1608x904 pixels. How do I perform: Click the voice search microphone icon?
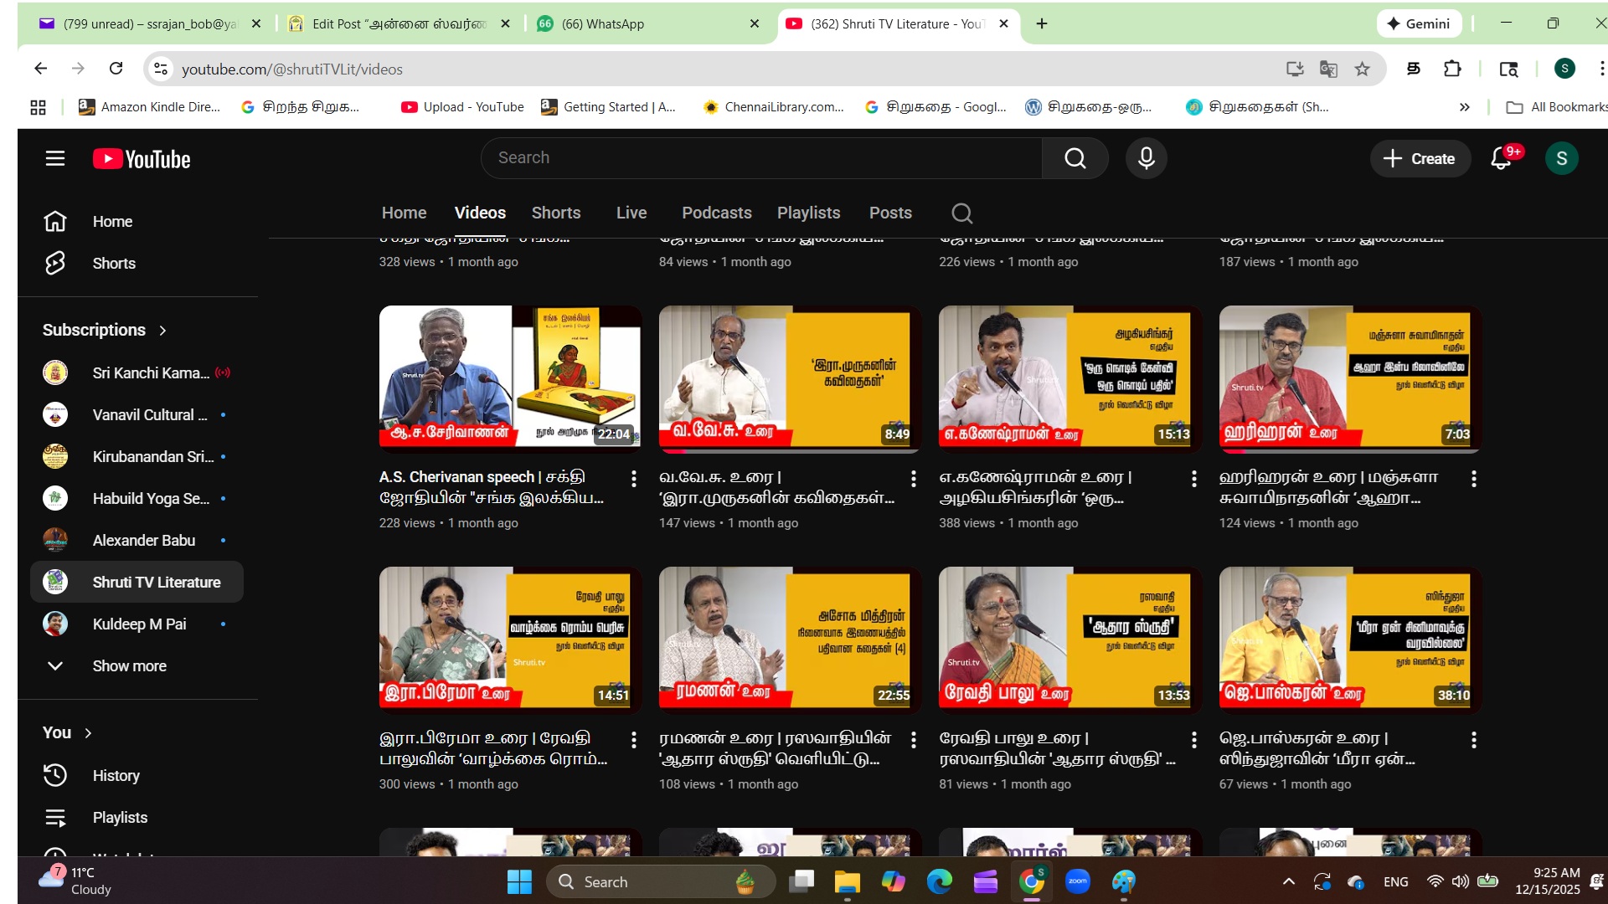tap(1146, 158)
